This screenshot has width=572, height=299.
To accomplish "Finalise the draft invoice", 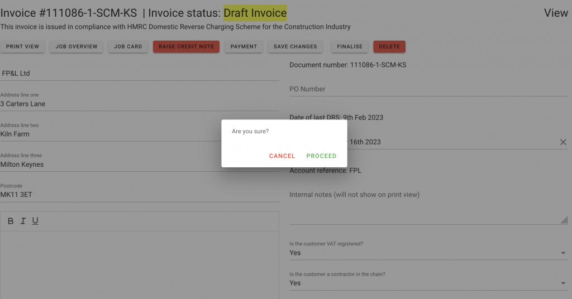I will (350, 47).
